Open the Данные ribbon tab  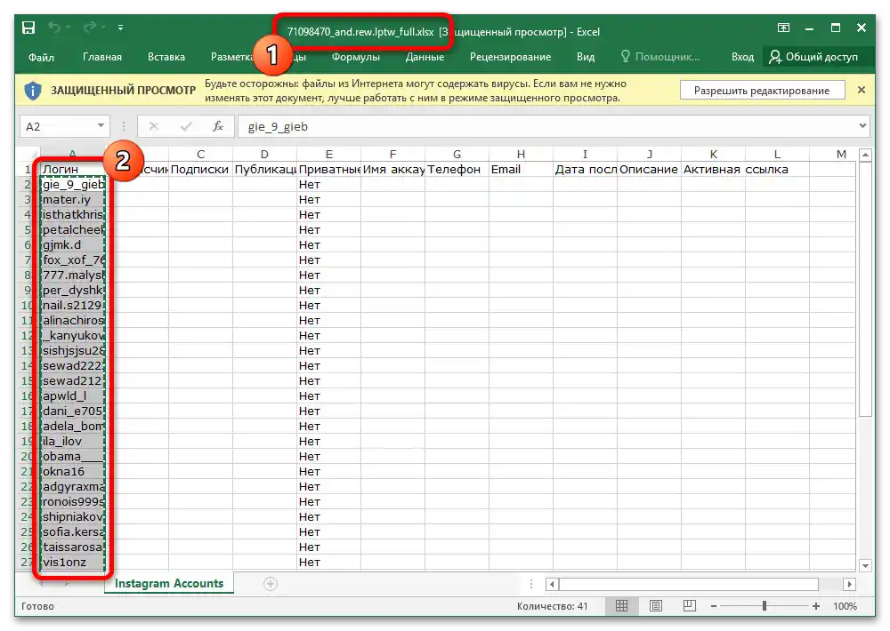point(425,57)
